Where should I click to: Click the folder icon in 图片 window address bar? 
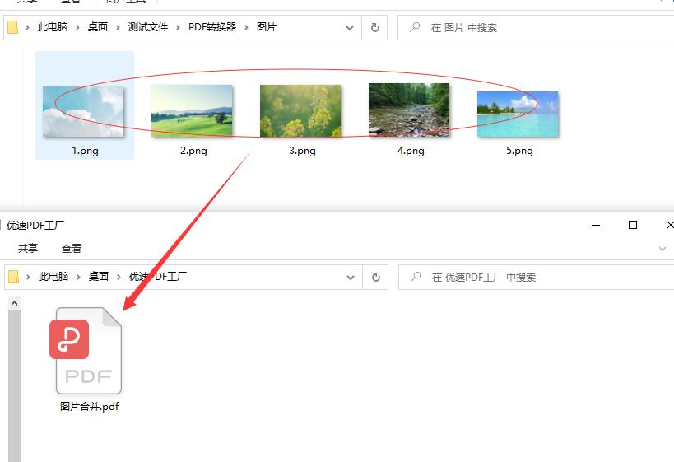13,27
